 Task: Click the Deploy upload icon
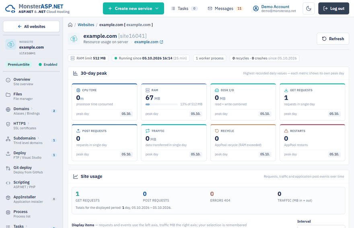8,154
